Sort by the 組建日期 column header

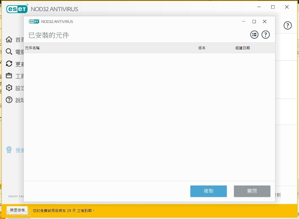coord(243,48)
